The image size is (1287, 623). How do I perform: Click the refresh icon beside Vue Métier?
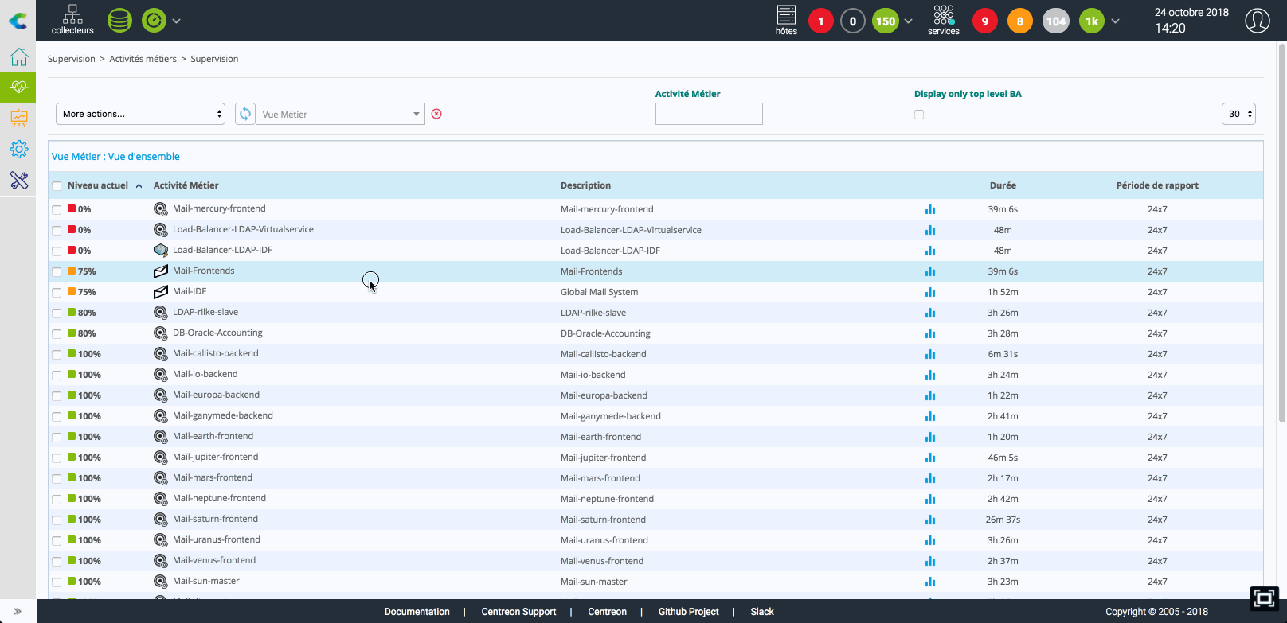pyautogui.click(x=245, y=114)
